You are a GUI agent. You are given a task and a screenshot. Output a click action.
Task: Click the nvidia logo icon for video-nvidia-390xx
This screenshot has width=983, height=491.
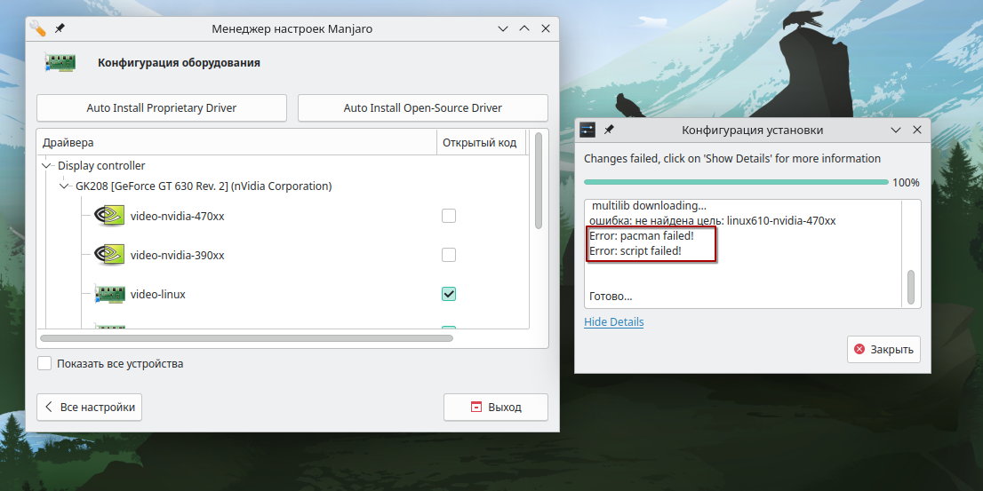coord(108,256)
